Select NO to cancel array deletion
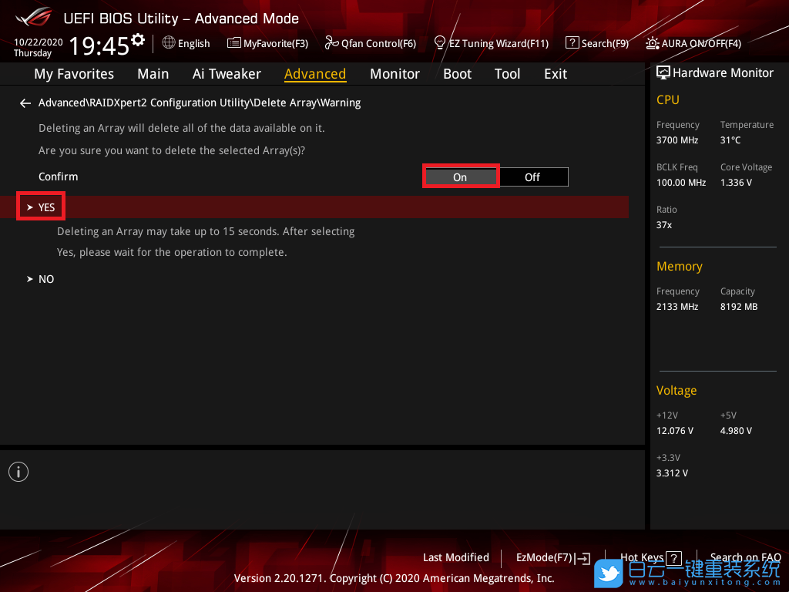 tap(46, 279)
